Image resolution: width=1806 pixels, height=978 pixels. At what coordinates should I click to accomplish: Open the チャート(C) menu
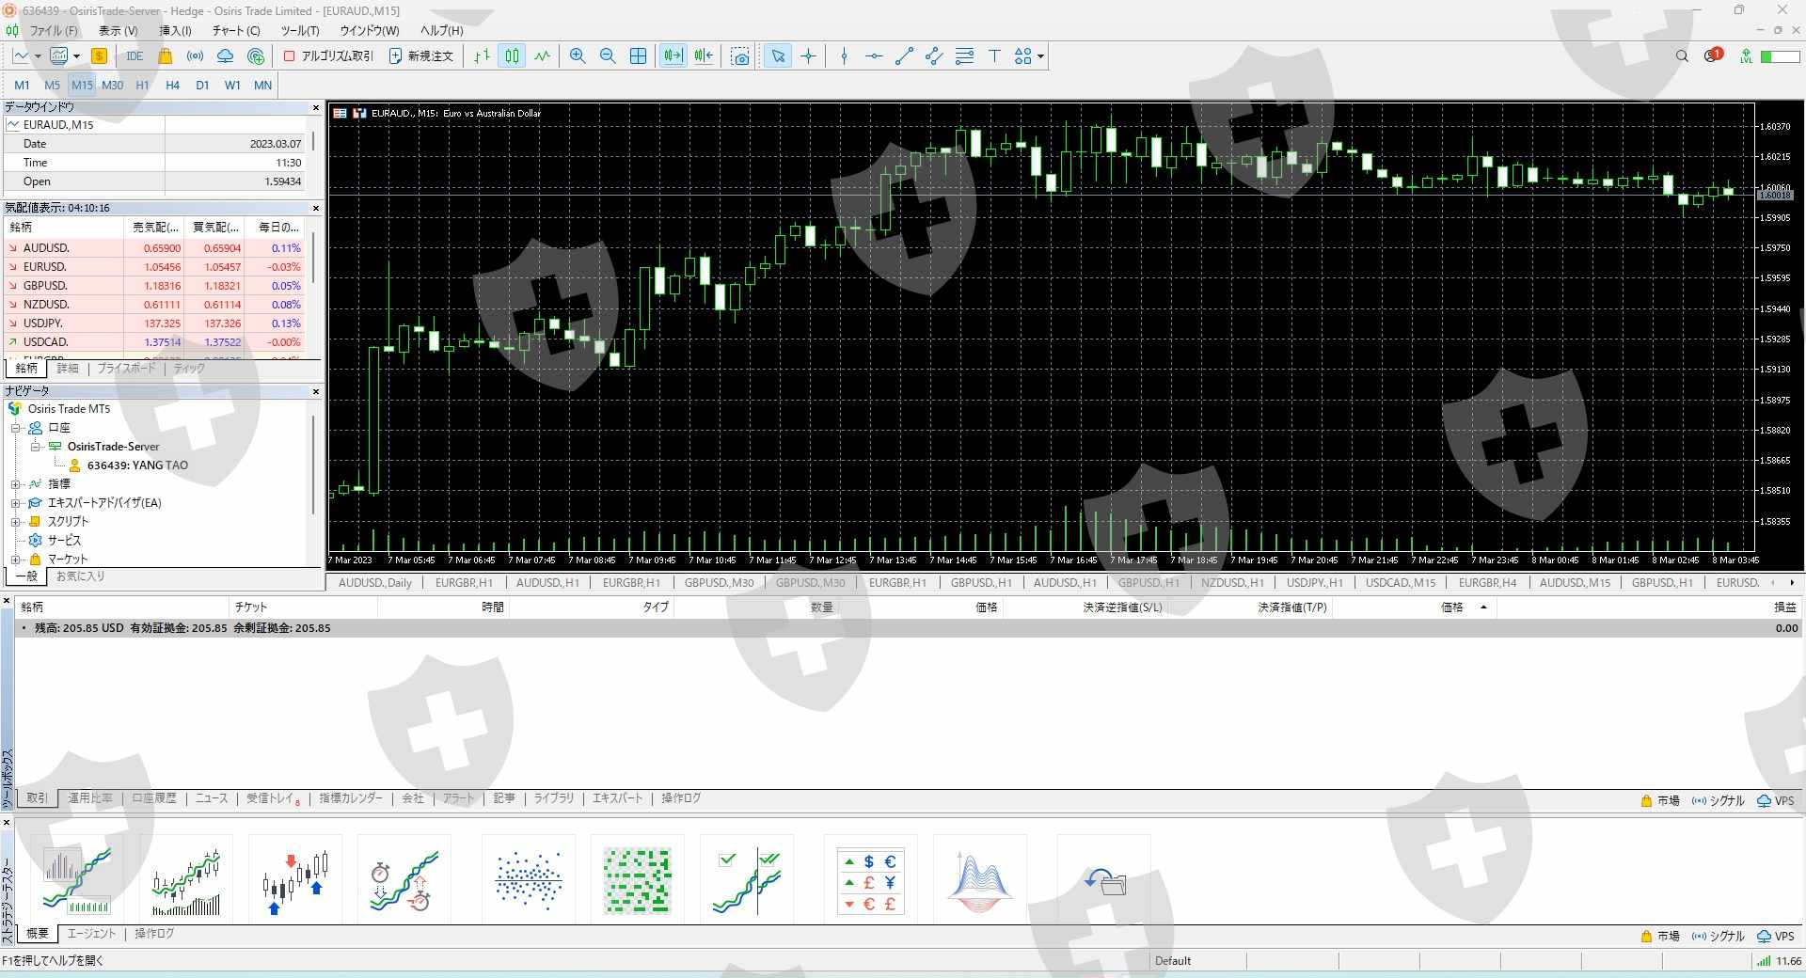[235, 30]
